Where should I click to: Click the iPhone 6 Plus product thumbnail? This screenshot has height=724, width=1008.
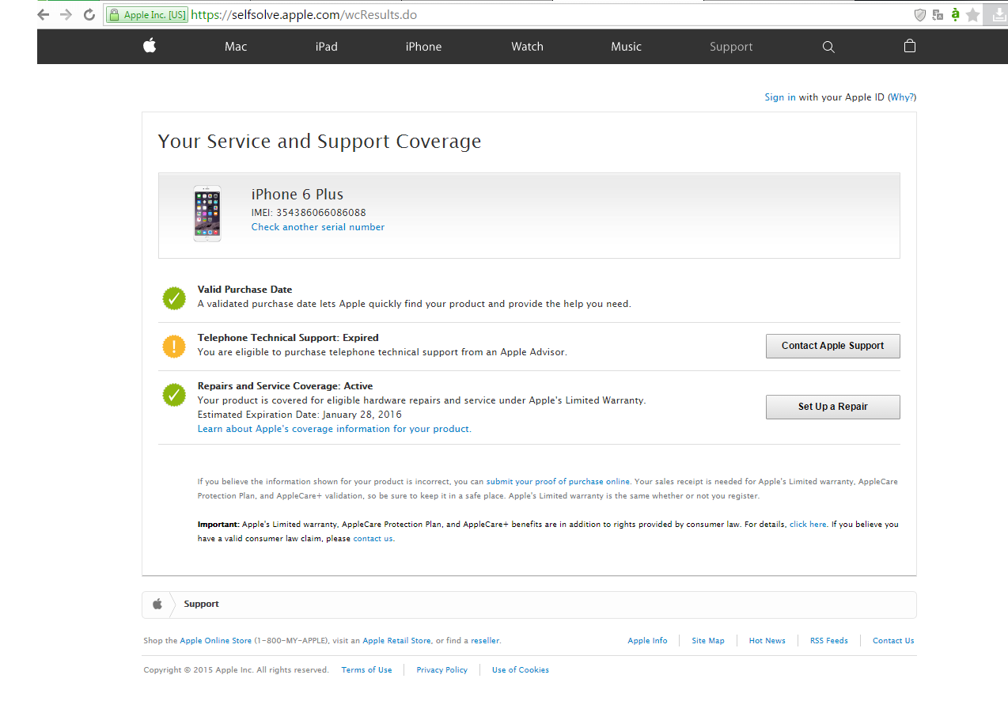pos(207,214)
